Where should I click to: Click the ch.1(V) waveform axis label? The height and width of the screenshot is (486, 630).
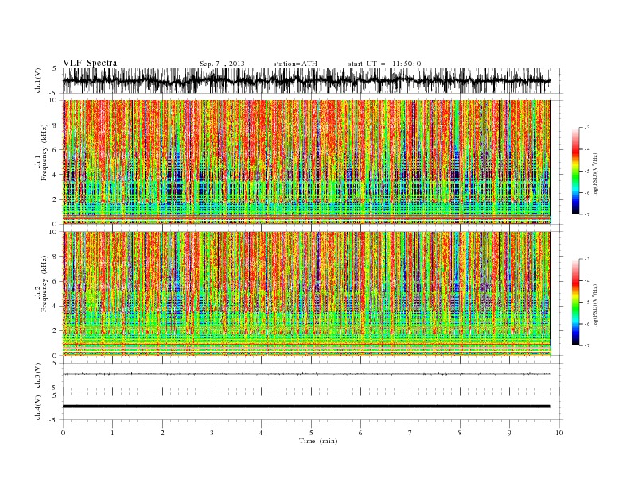38,80
